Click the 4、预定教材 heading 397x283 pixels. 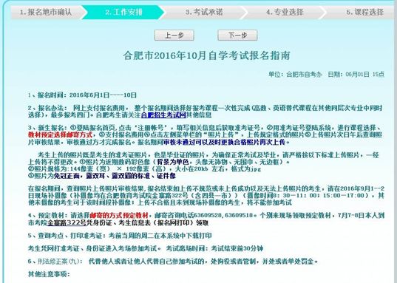(47, 216)
